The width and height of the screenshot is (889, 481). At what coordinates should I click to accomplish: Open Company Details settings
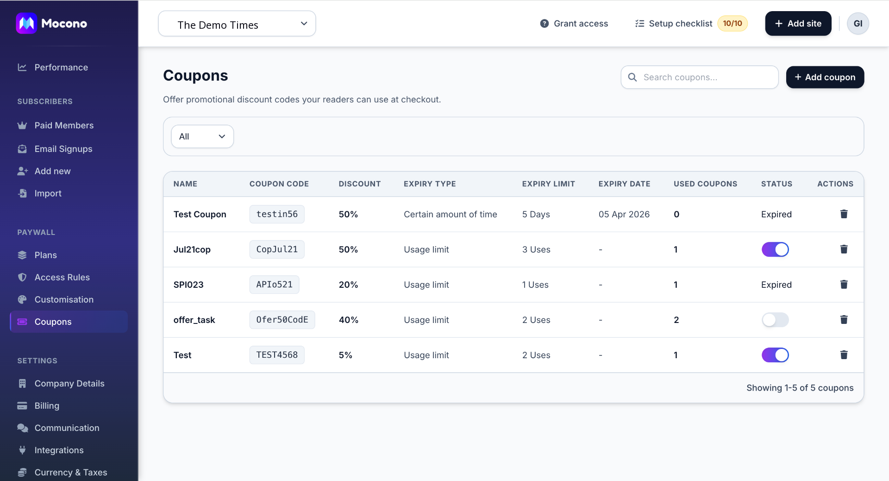(x=69, y=383)
